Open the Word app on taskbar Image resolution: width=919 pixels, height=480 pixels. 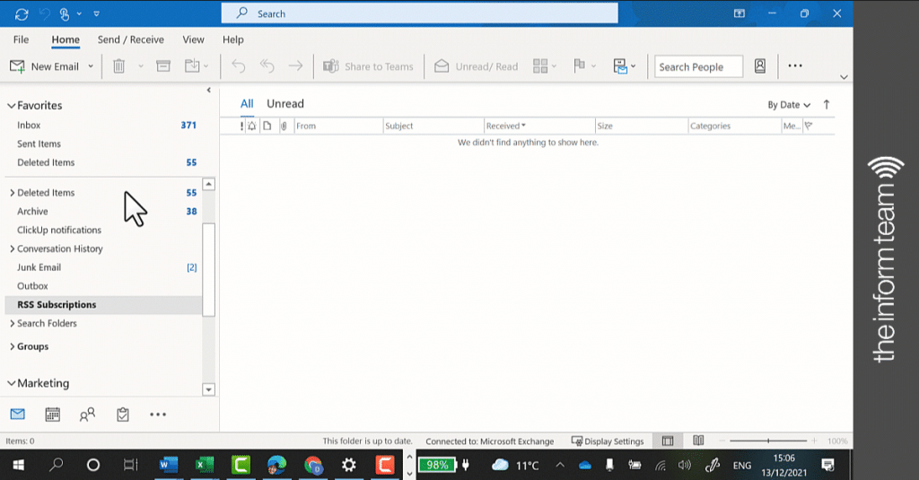coord(168,466)
